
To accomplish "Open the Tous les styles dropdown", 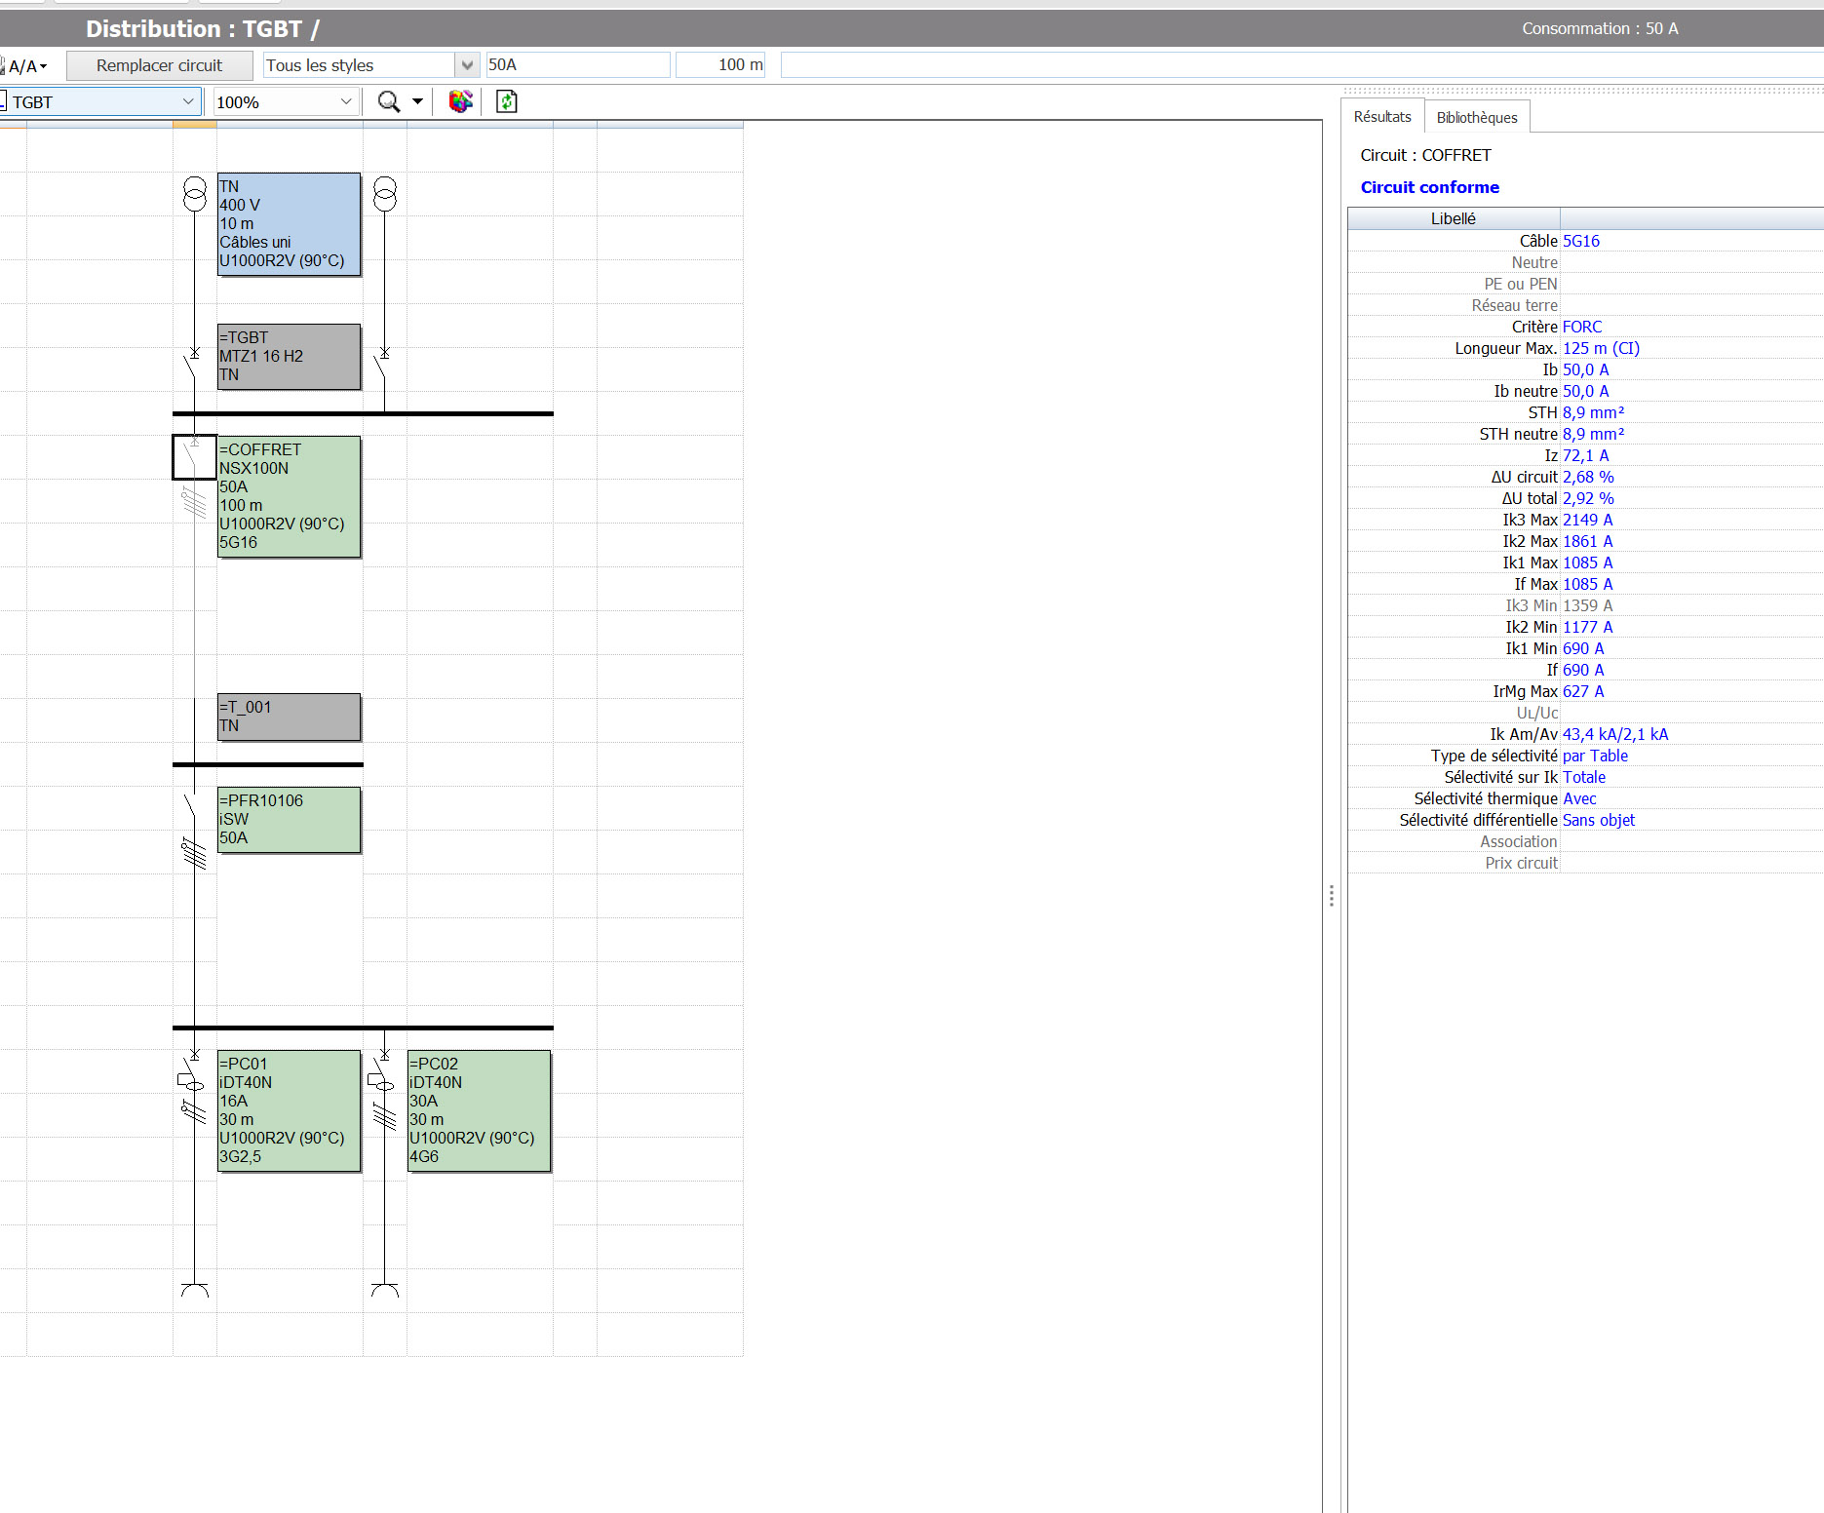I will [x=467, y=65].
